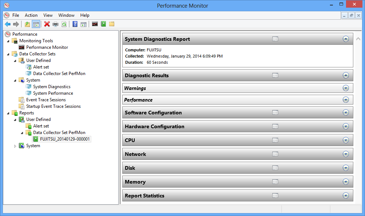Viewport: 365px width, 216px height.
Task: Click the yellow folder view icon
Action: (x=112, y=24)
